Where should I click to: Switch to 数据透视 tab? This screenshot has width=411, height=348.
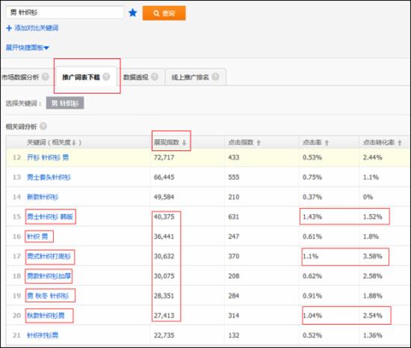(x=136, y=77)
